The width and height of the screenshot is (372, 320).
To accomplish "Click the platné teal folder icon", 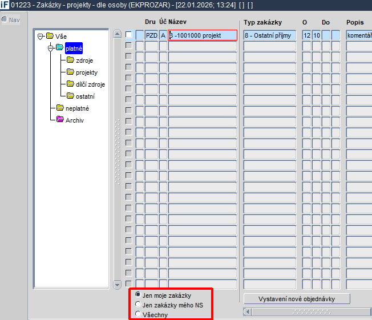I will coord(59,47).
